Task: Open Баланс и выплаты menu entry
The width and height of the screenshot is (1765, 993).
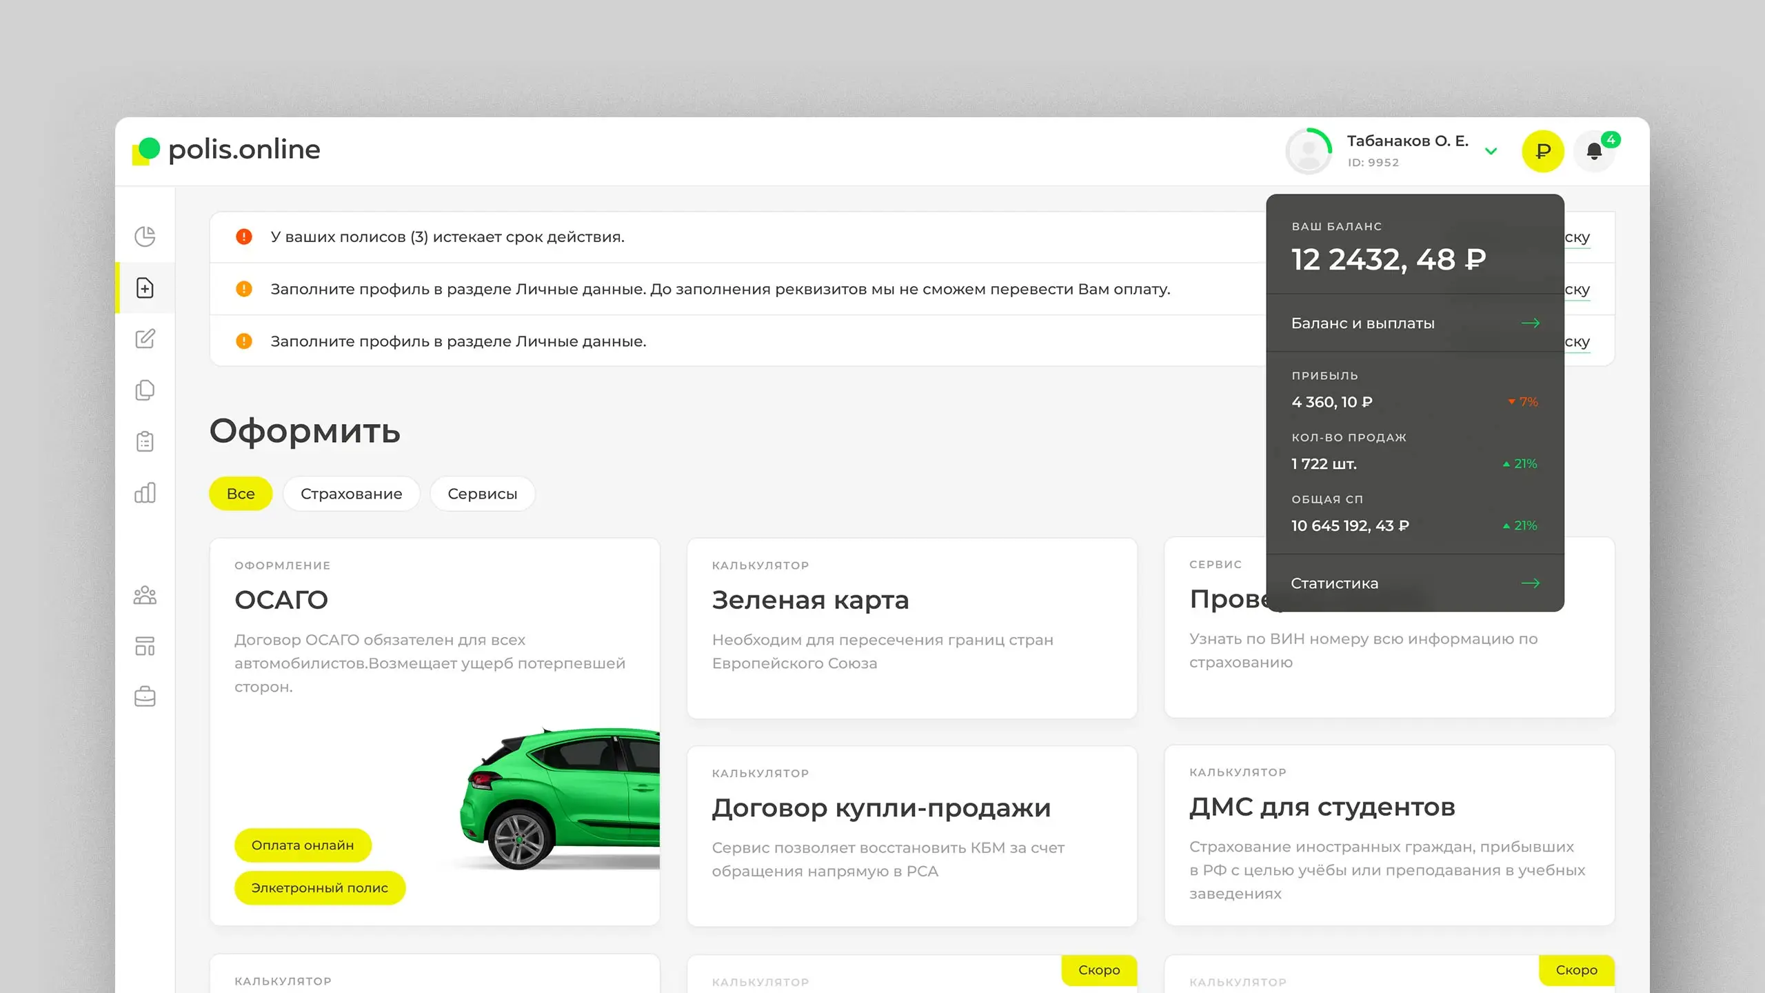Action: (x=1415, y=323)
